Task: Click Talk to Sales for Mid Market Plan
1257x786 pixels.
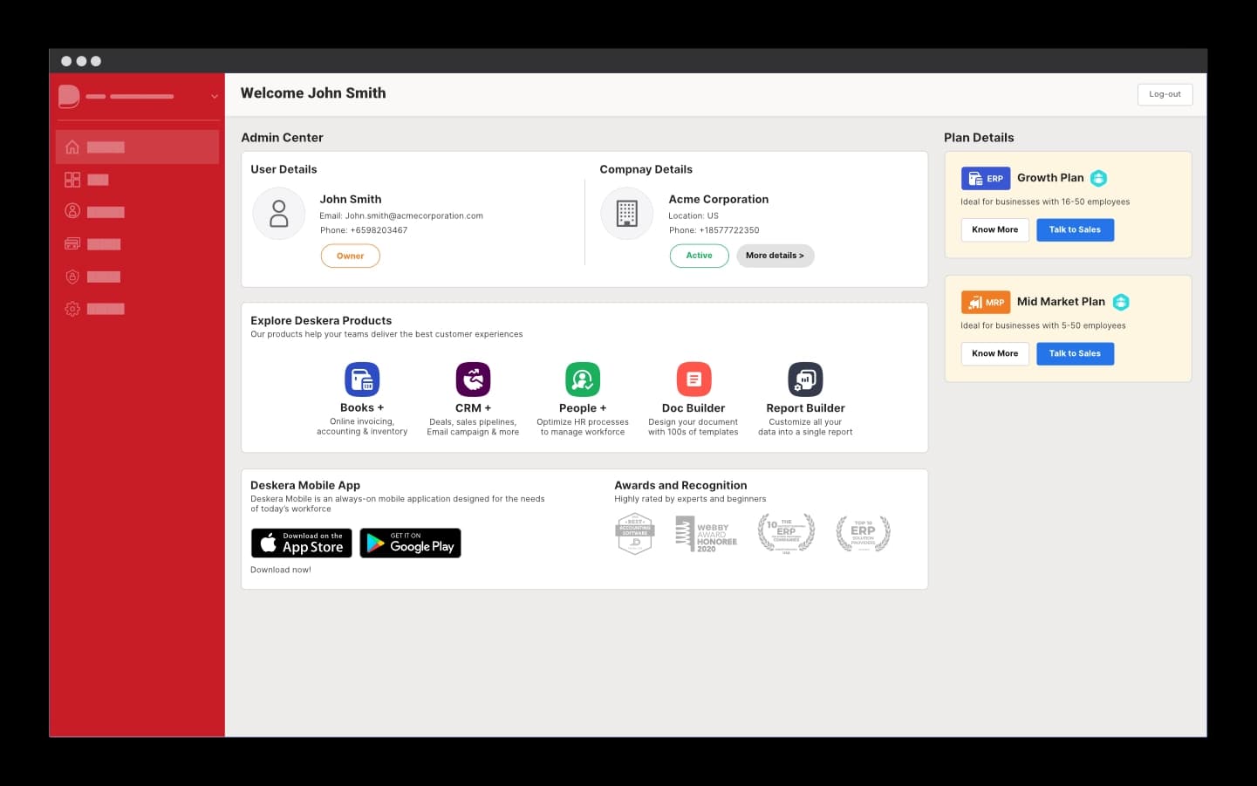Action: [1075, 353]
